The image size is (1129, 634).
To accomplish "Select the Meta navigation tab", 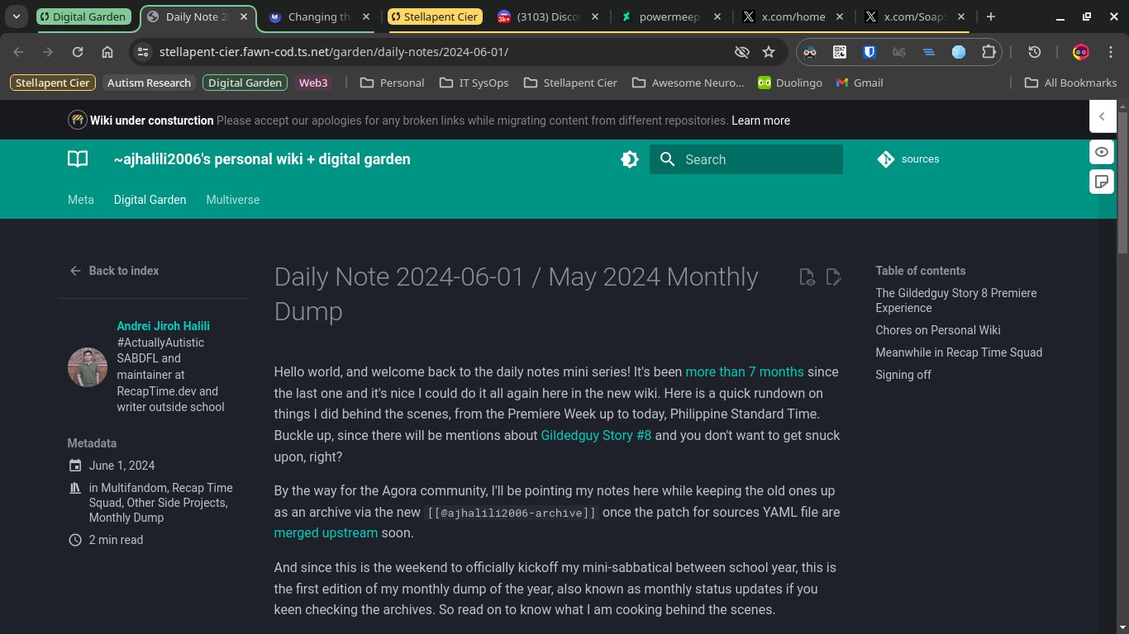I will (80, 200).
